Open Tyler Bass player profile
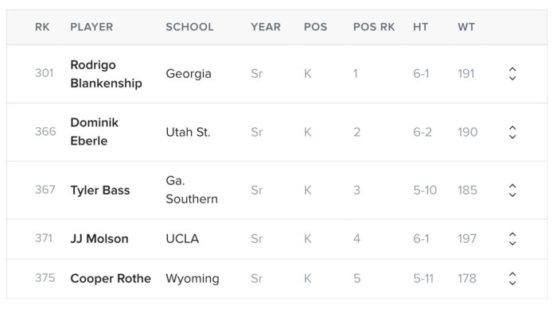The width and height of the screenshot is (557, 309). [100, 190]
